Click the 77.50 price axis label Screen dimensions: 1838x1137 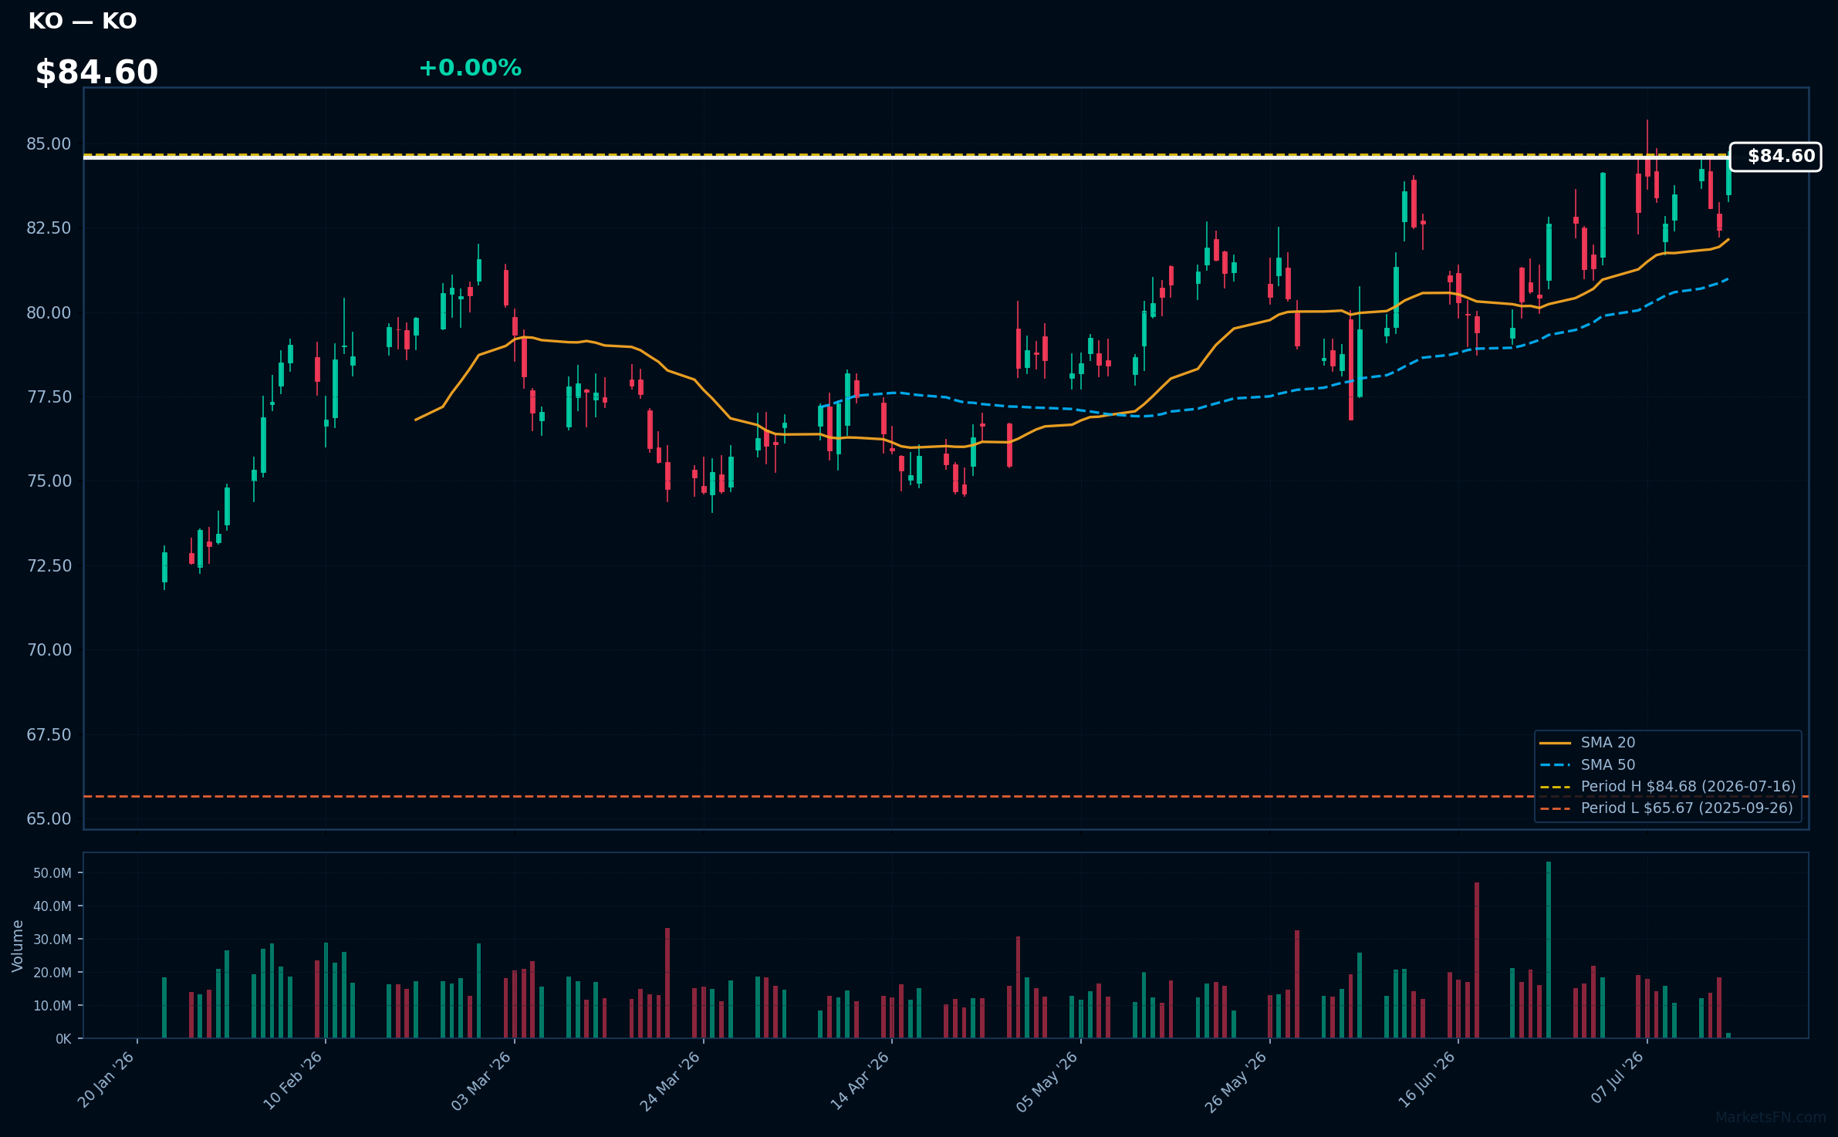pyautogui.click(x=49, y=397)
